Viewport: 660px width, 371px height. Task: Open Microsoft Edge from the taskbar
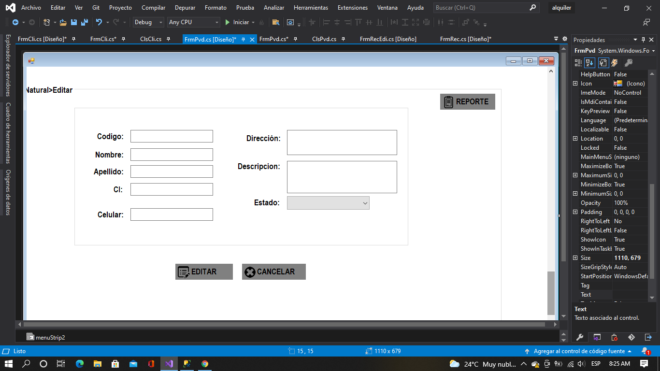[x=79, y=364]
